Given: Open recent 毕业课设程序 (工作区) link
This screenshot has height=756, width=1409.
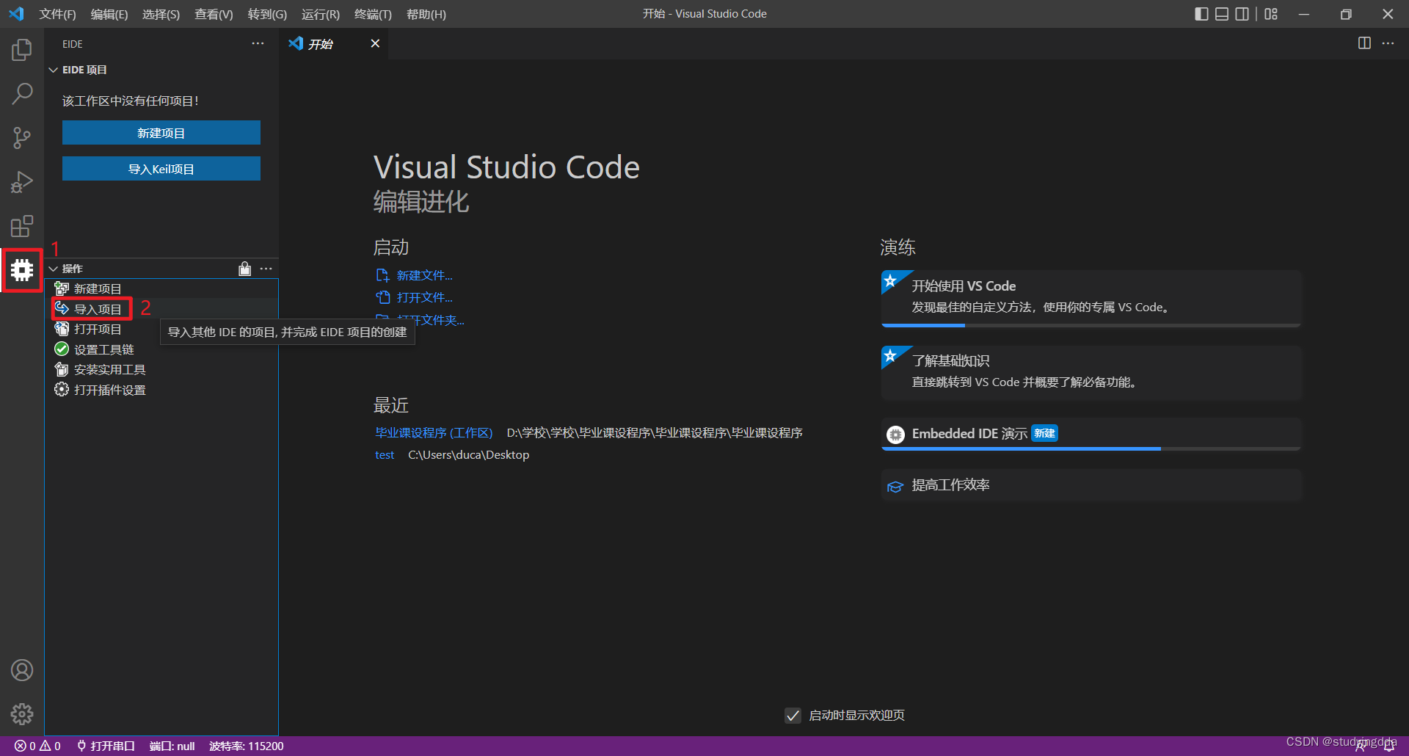Looking at the screenshot, I should point(434,433).
